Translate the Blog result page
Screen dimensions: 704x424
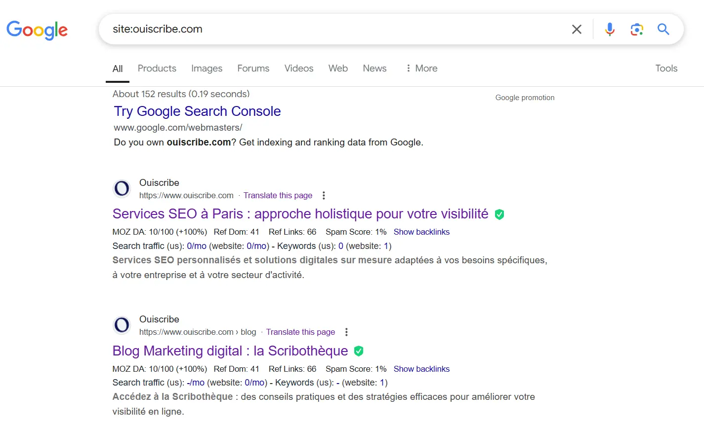300,332
